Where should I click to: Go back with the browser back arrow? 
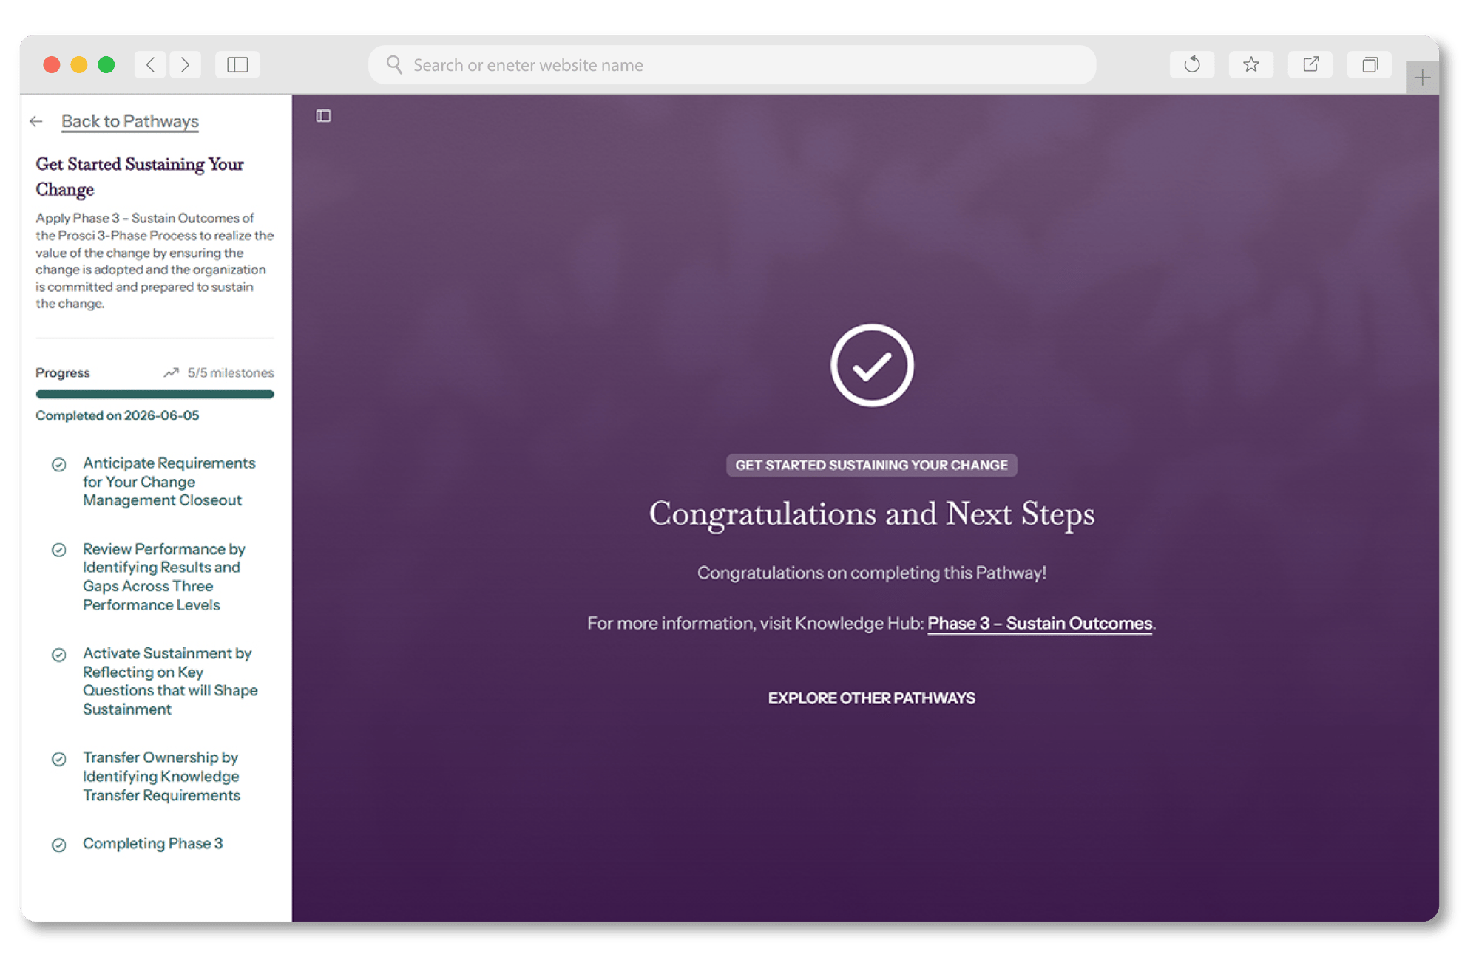click(150, 65)
